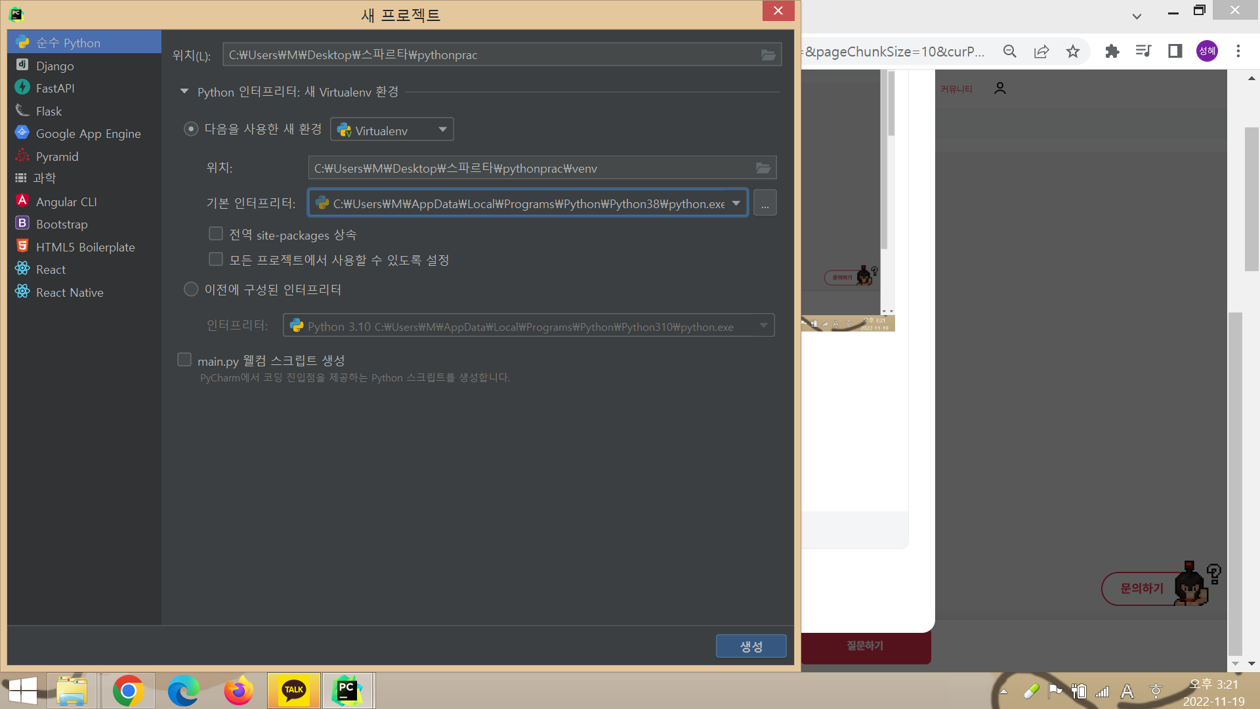Collapse Python 인터프리터 section

click(x=184, y=92)
